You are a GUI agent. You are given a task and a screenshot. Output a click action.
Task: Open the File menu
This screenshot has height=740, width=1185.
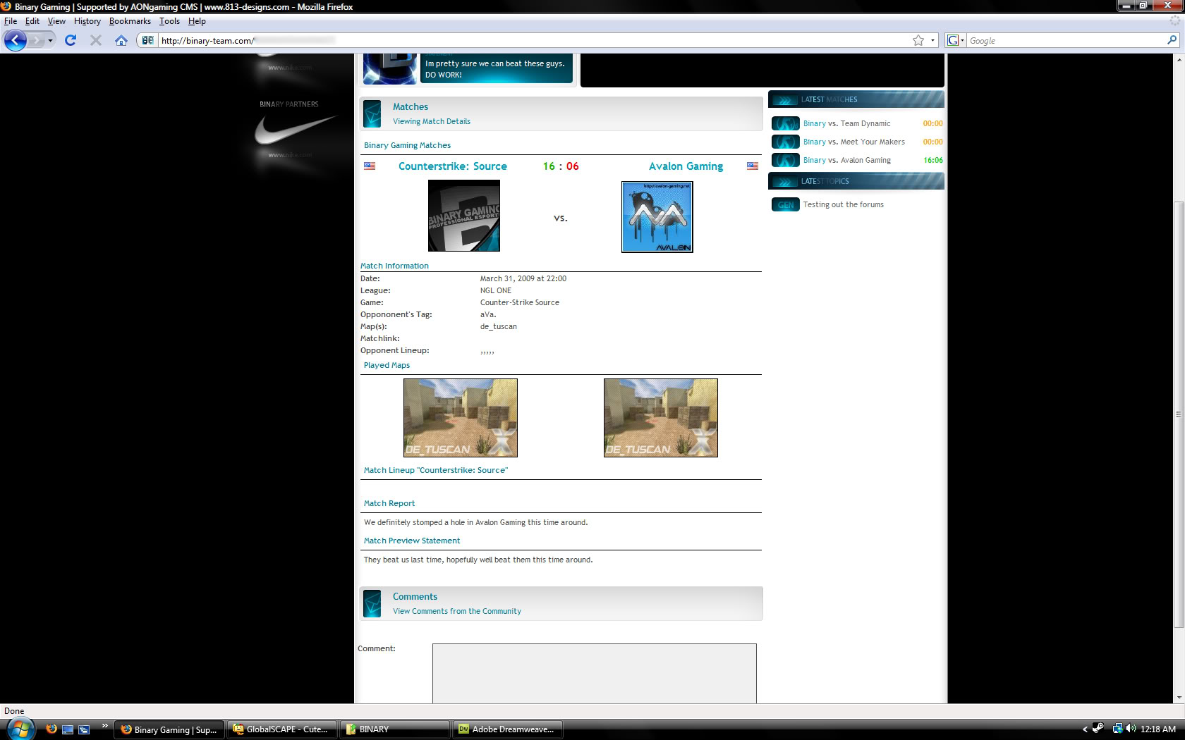pyautogui.click(x=11, y=21)
